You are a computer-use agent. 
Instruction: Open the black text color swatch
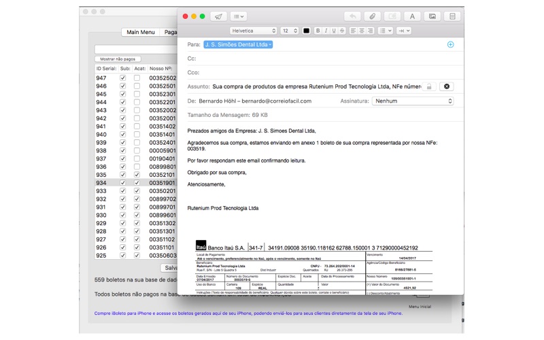307,31
